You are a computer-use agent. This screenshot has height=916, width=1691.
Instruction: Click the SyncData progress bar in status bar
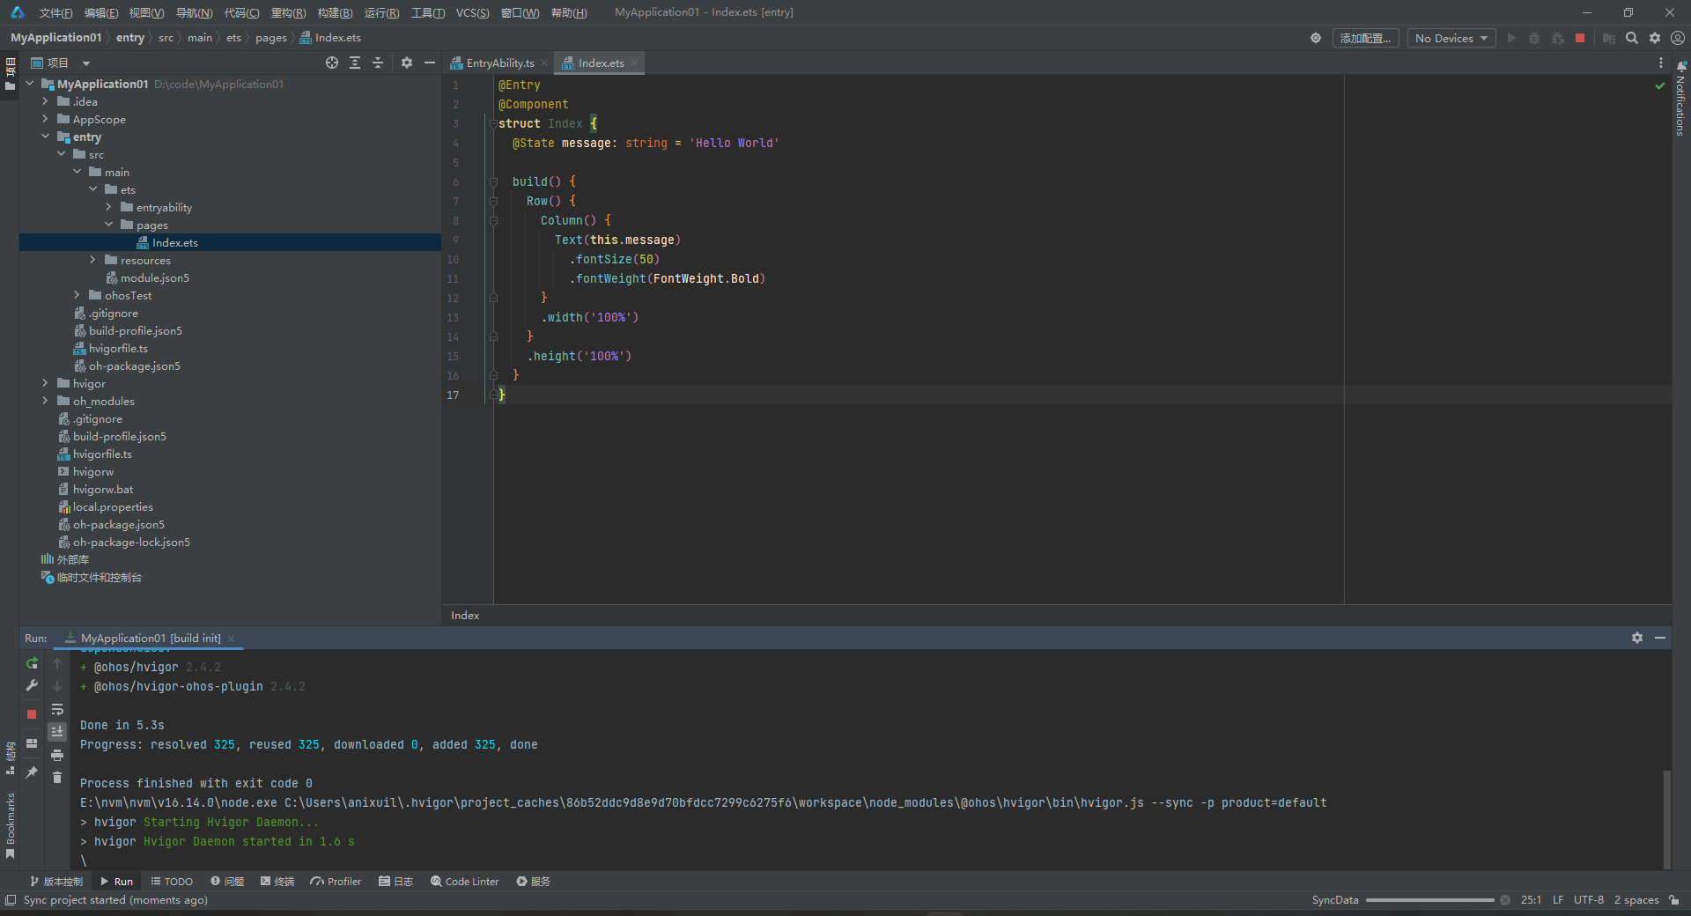(1429, 900)
